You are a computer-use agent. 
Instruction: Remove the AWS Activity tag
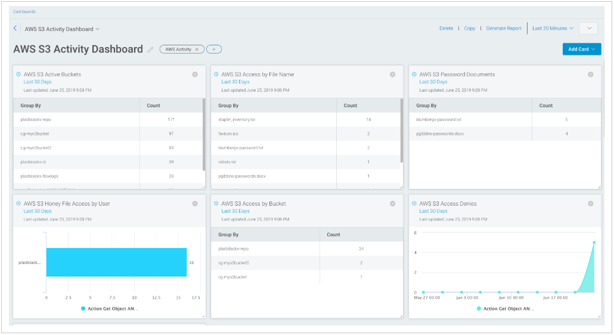(x=197, y=49)
